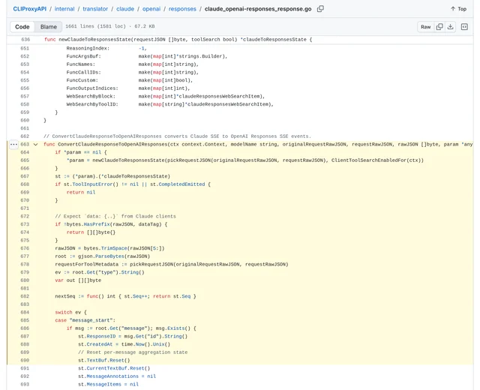Click nextSeq variable on line 682
480x390 pixels.
tap(65, 296)
